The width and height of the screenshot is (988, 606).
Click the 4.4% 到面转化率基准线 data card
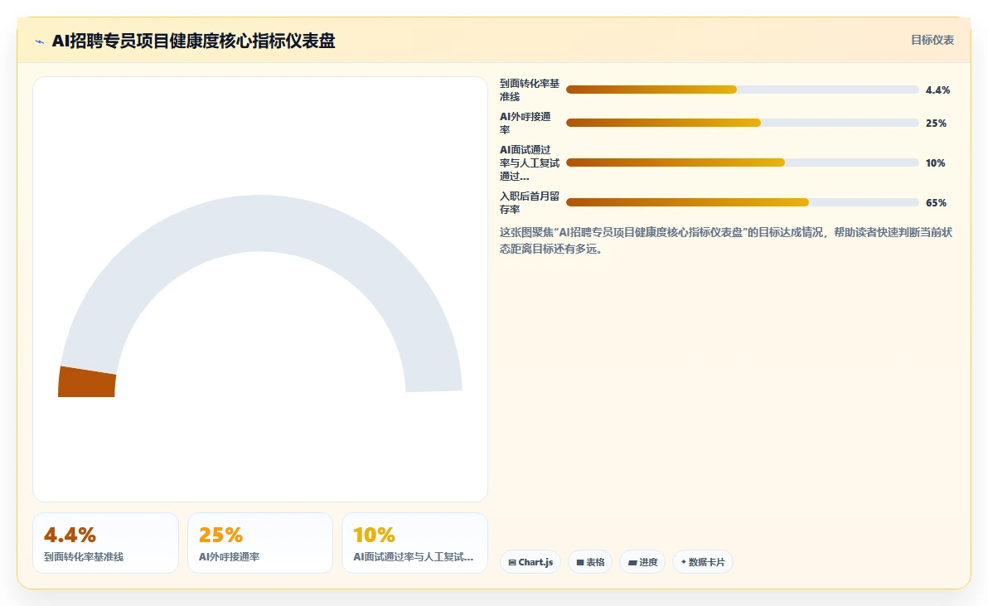coord(106,543)
